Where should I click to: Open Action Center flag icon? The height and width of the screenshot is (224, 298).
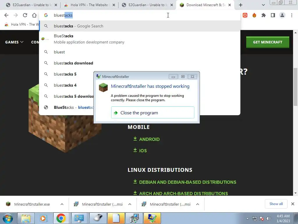(x=262, y=218)
